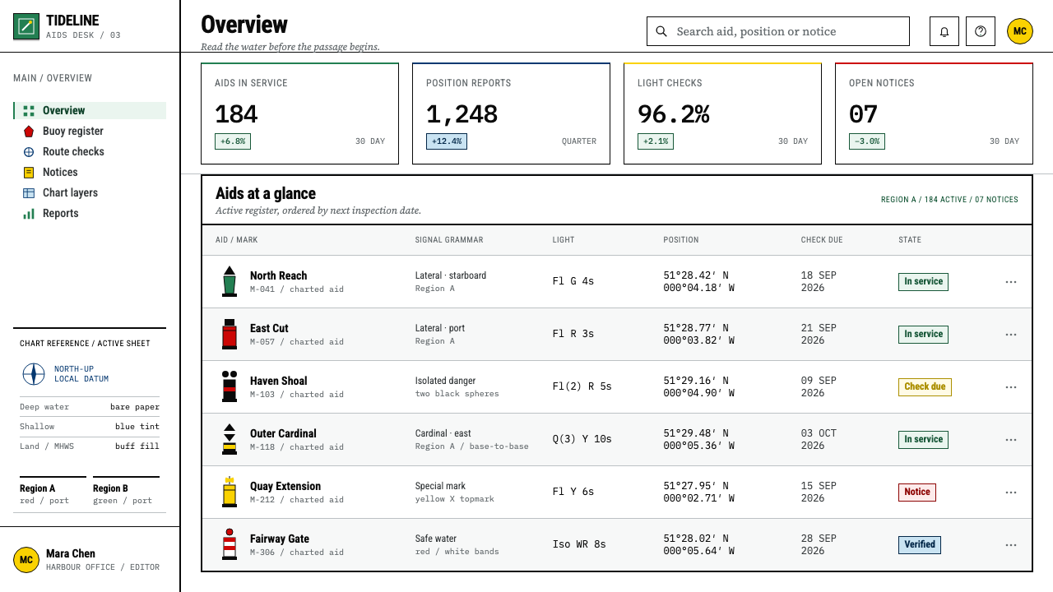Click Haven Shoal Check due badge

tap(925, 386)
